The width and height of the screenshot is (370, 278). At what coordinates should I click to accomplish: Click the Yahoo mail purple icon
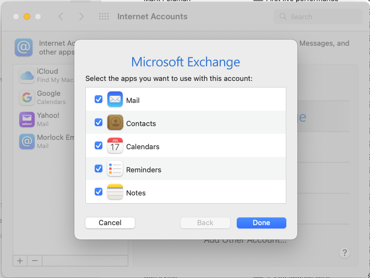pyautogui.click(x=27, y=119)
